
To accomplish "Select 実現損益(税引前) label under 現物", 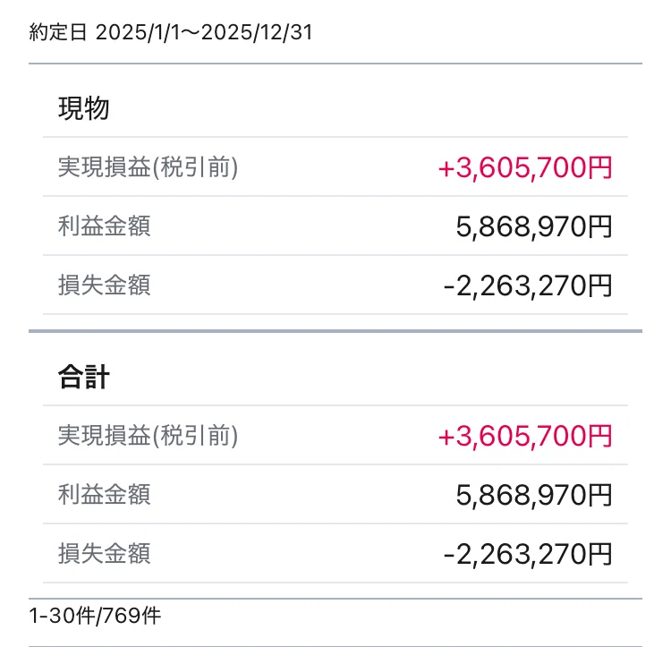I will [148, 166].
